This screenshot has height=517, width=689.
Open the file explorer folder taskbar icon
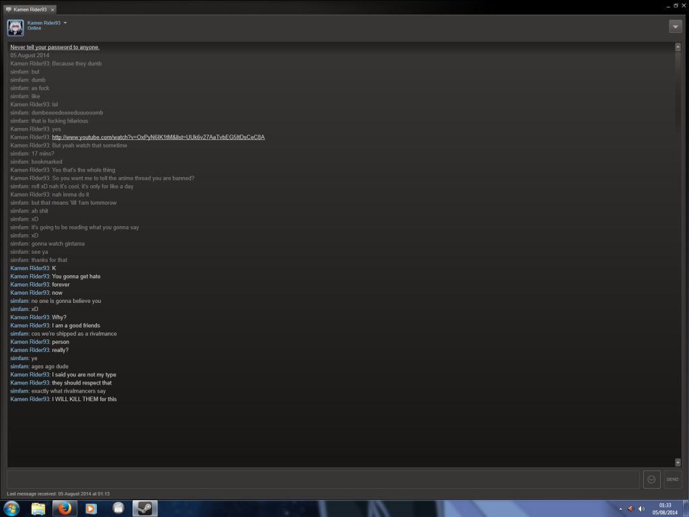[x=38, y=508]
